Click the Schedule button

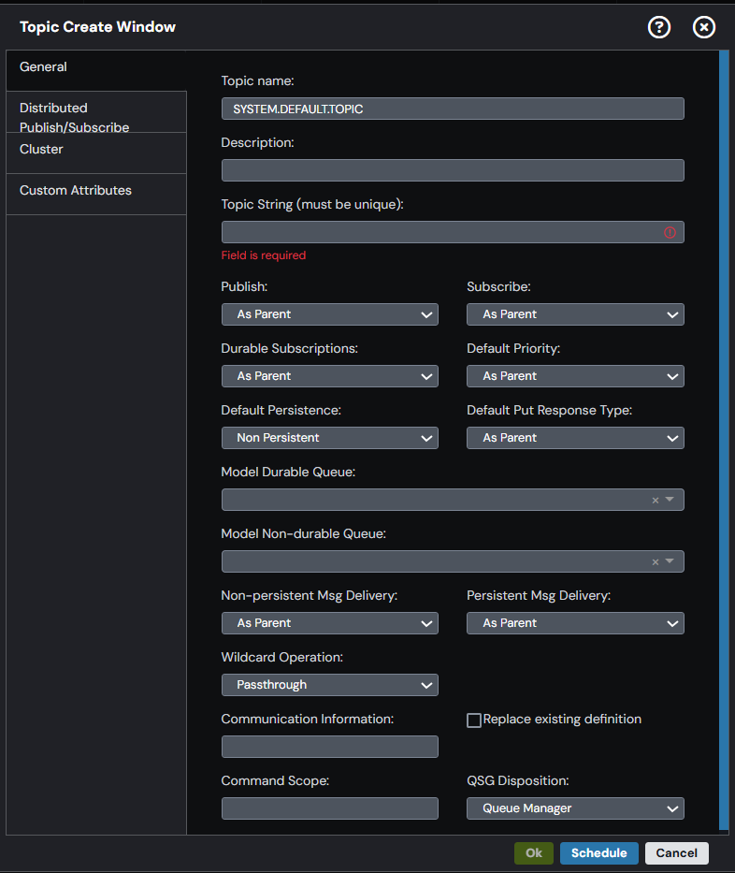pos(599,853)
